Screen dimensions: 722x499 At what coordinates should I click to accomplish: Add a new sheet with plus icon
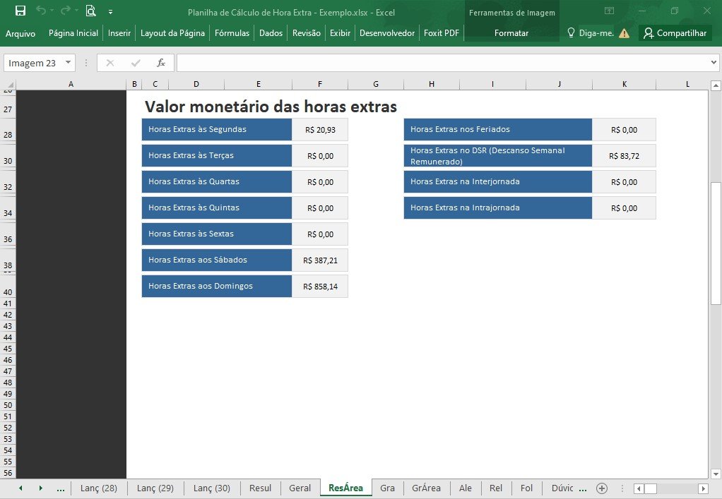pyautogui.click(x=602, y=488)
